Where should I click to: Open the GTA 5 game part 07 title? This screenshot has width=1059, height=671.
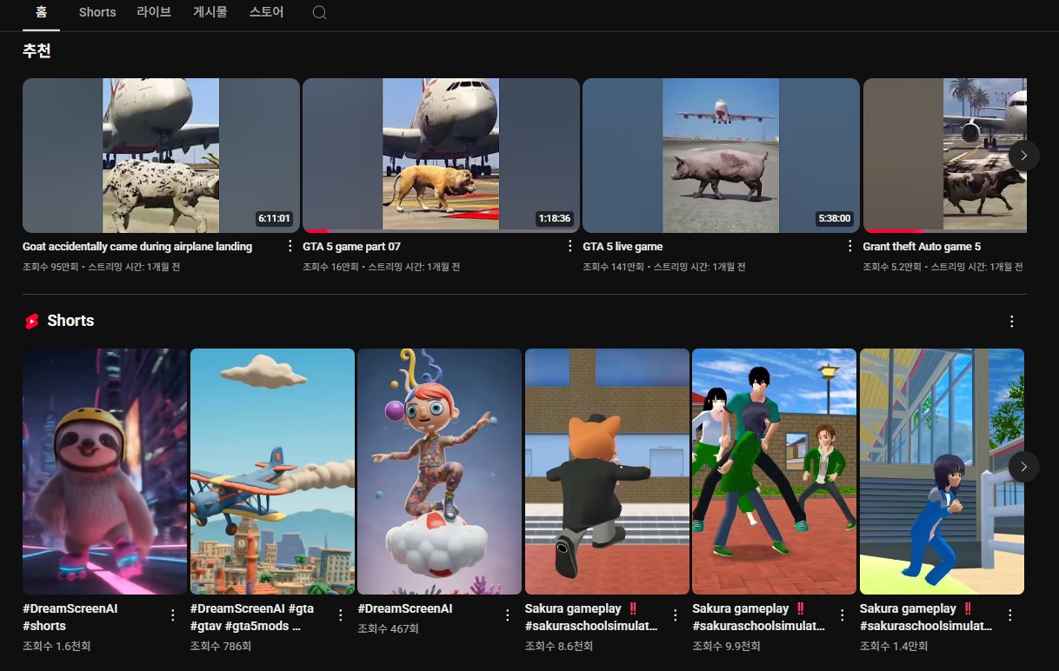[351, 247]
